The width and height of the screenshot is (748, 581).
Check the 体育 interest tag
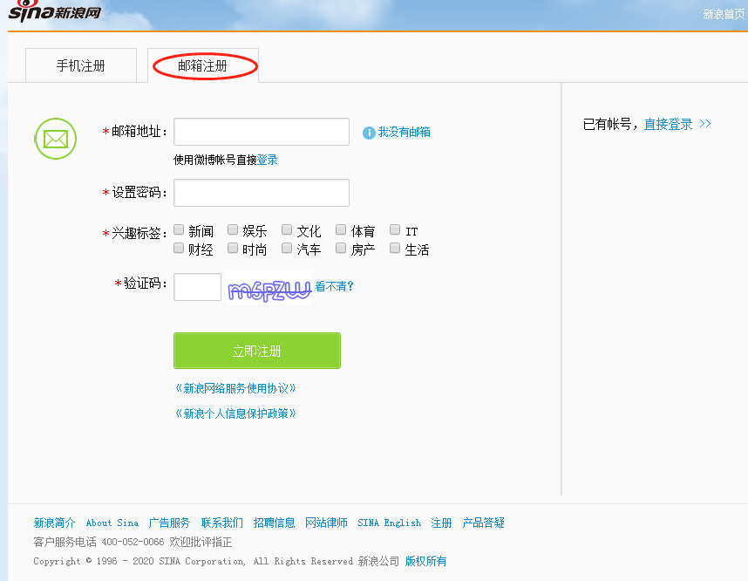coord(340,229)
